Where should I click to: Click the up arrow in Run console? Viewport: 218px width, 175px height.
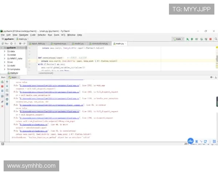pyautogui.click(x=7, y=82)
